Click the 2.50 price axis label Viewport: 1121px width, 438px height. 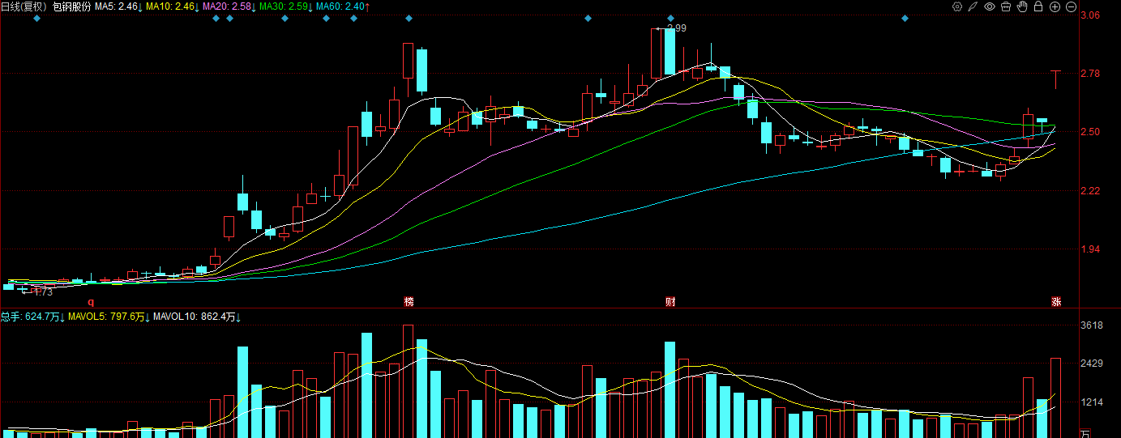(1090, 132)
